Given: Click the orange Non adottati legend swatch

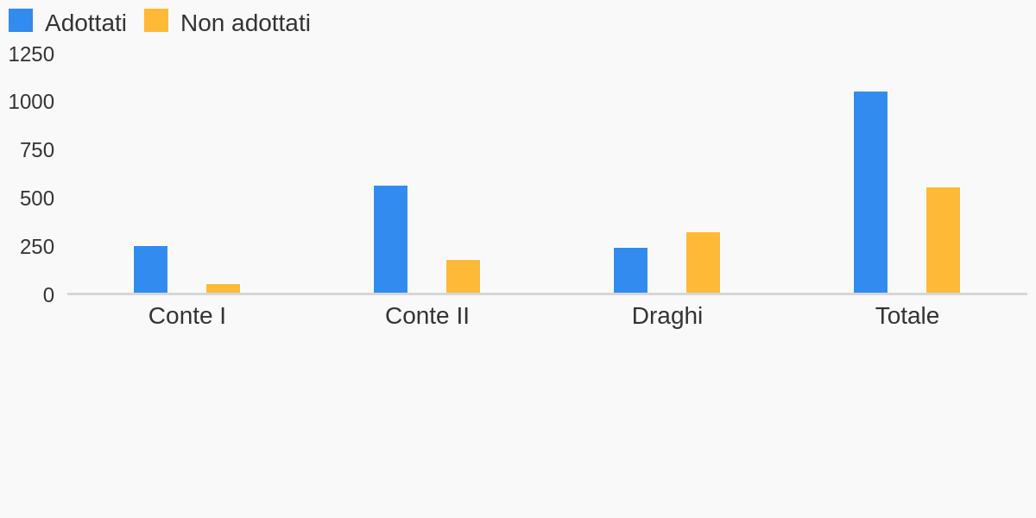Looking at the screenshot, I should pos(156,21).
